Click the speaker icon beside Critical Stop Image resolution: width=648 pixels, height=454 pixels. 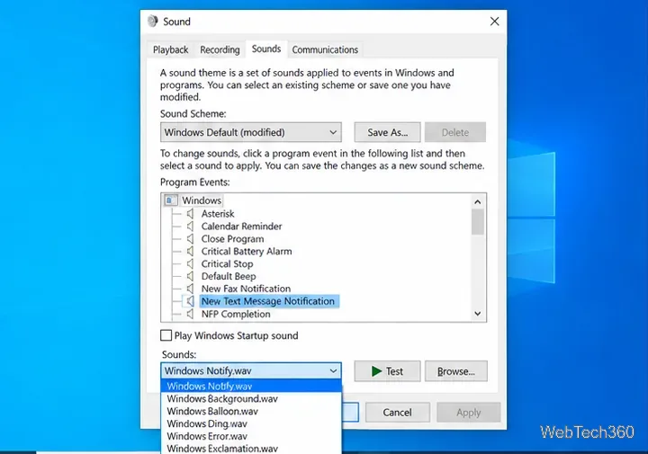tap(190, 263)
